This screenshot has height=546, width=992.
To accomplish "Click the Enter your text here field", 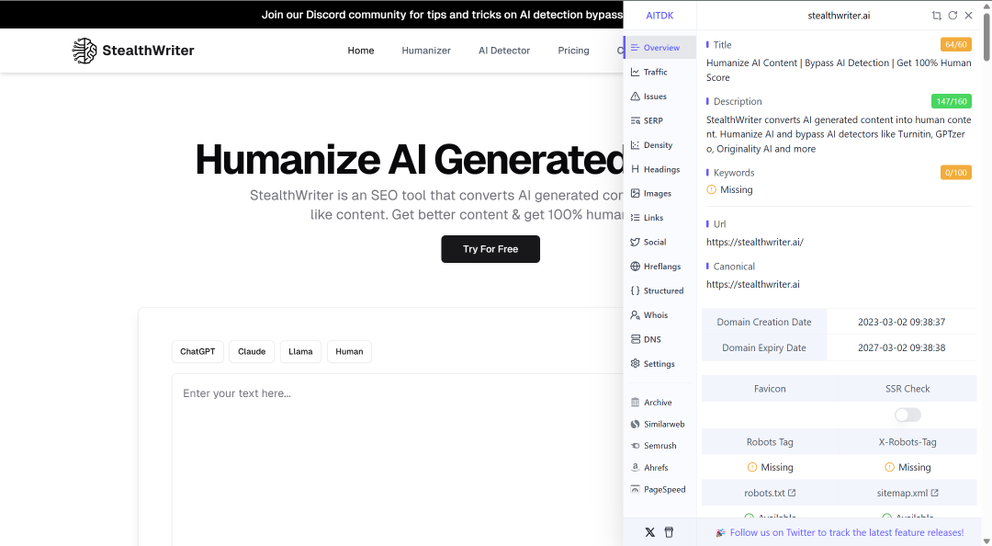I will point(398,460).
